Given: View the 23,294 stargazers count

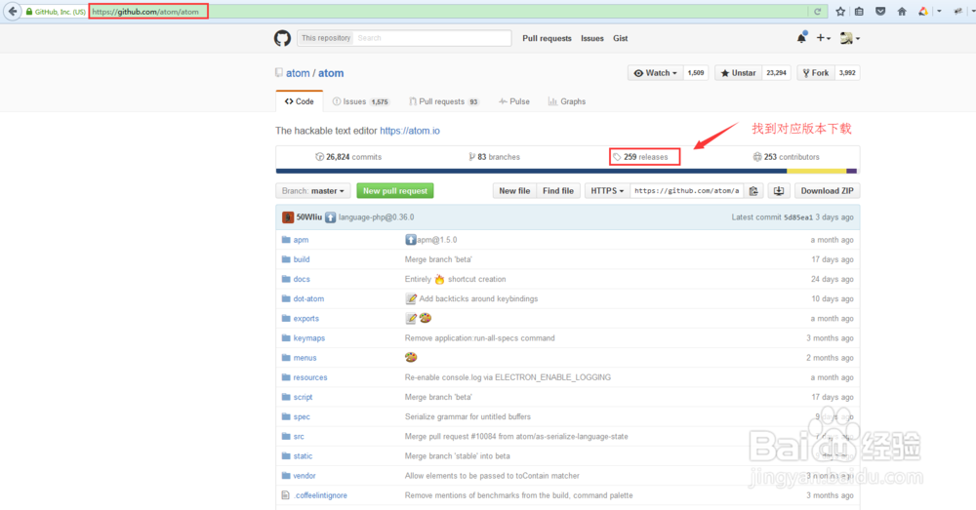Looking at the screenshot, I should 776,73.
